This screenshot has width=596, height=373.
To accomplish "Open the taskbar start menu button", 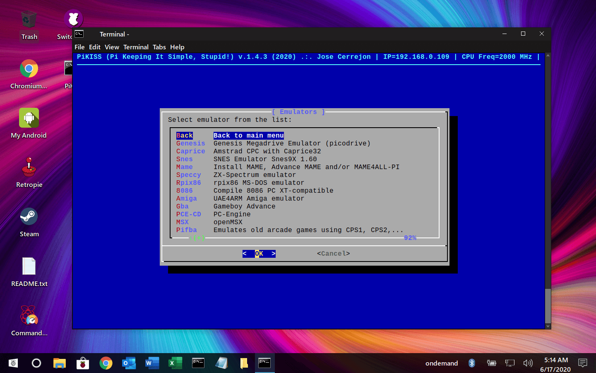I will (13, 363).
